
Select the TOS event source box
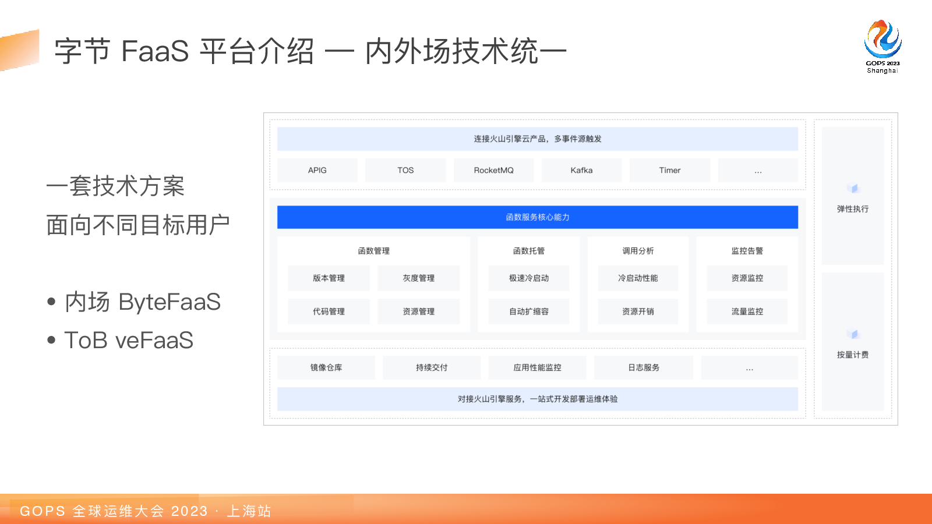point(405,170)
